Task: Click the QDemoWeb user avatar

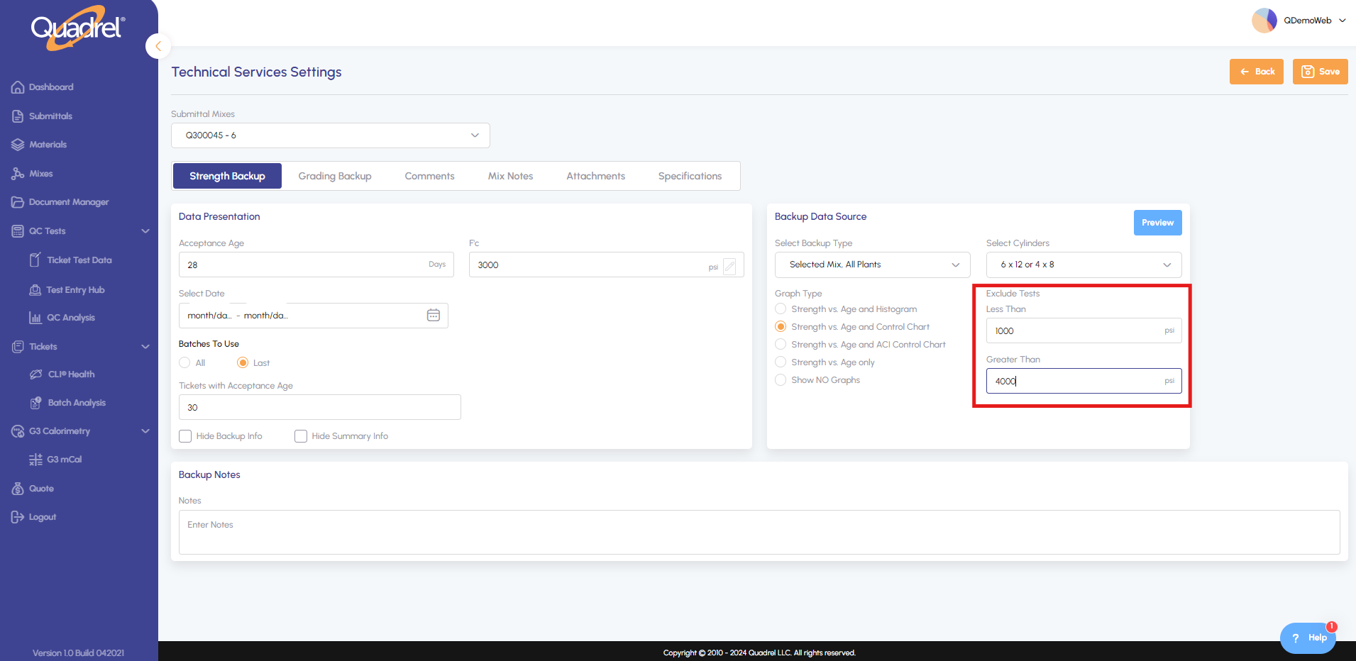Action: point(1264,21)
